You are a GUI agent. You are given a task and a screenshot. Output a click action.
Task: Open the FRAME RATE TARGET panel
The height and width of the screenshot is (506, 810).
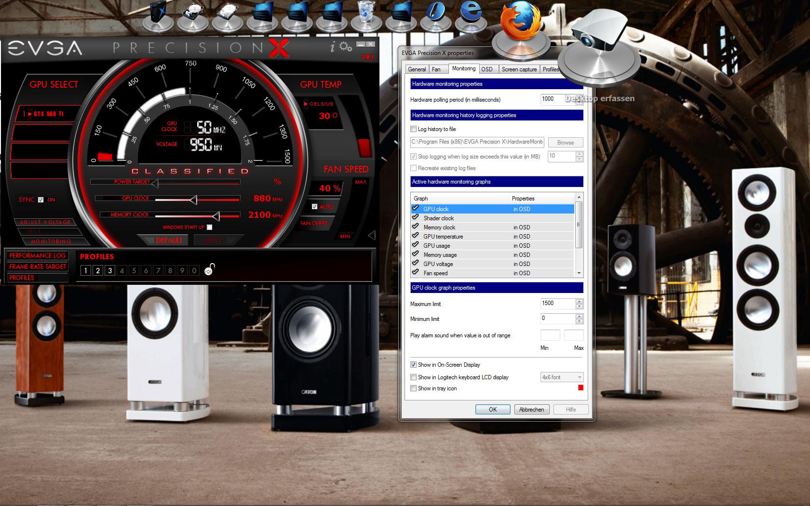coord(37,266)
